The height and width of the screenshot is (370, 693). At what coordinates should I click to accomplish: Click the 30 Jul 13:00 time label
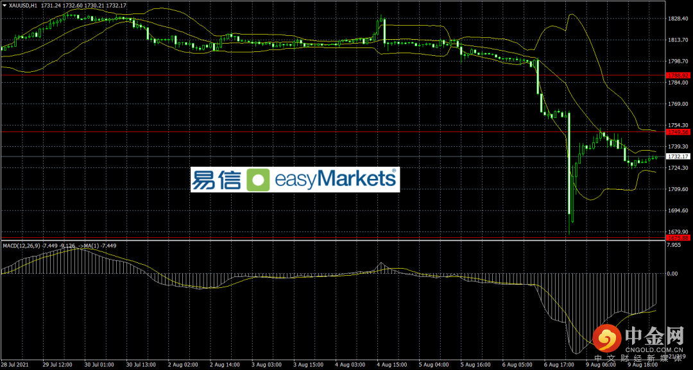(x=141, y=366)
